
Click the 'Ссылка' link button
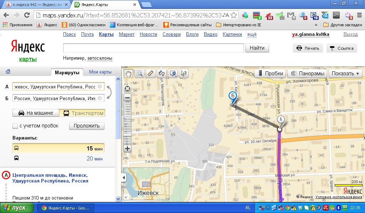[x=342, y=48]
